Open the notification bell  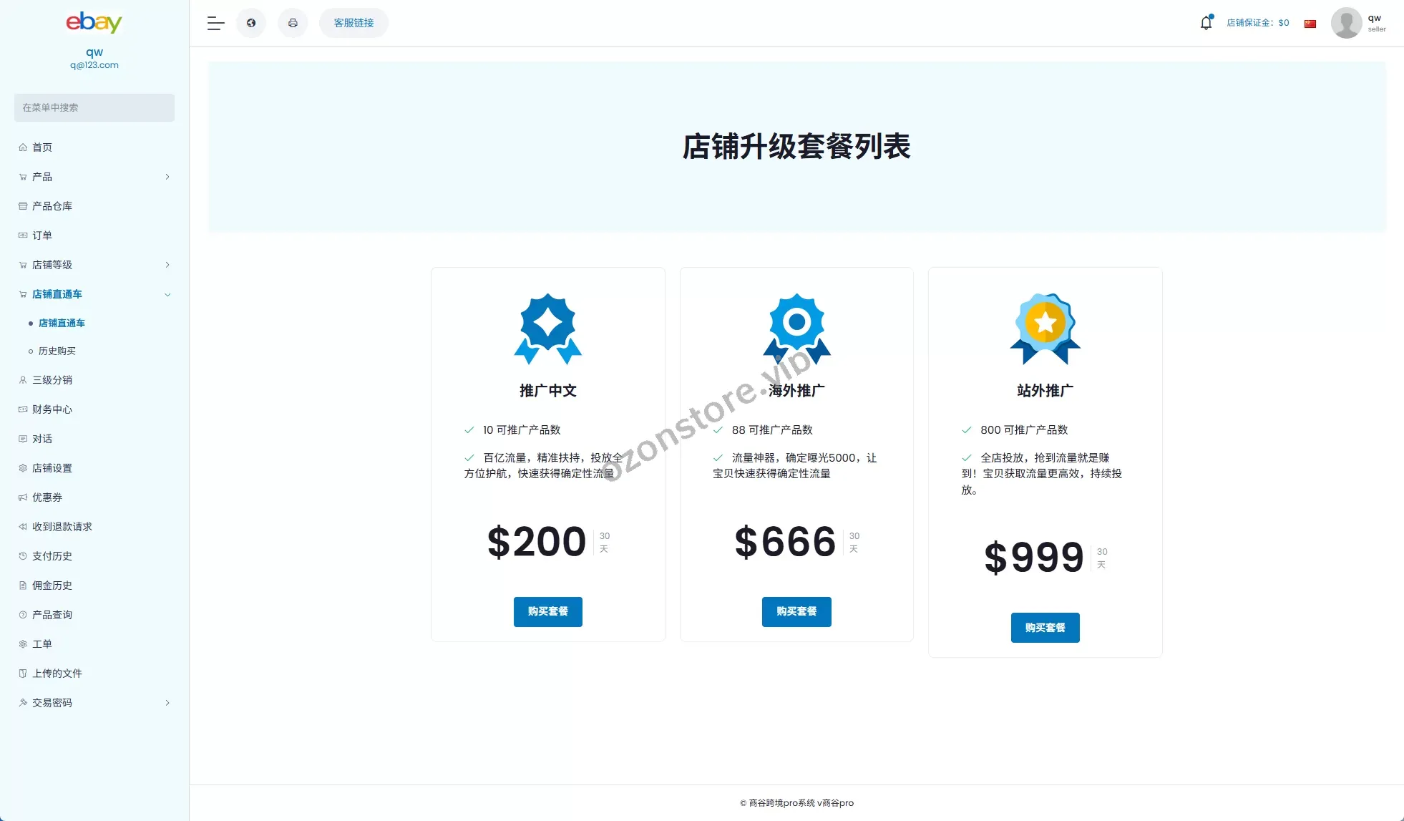[x=1206, y=23]
